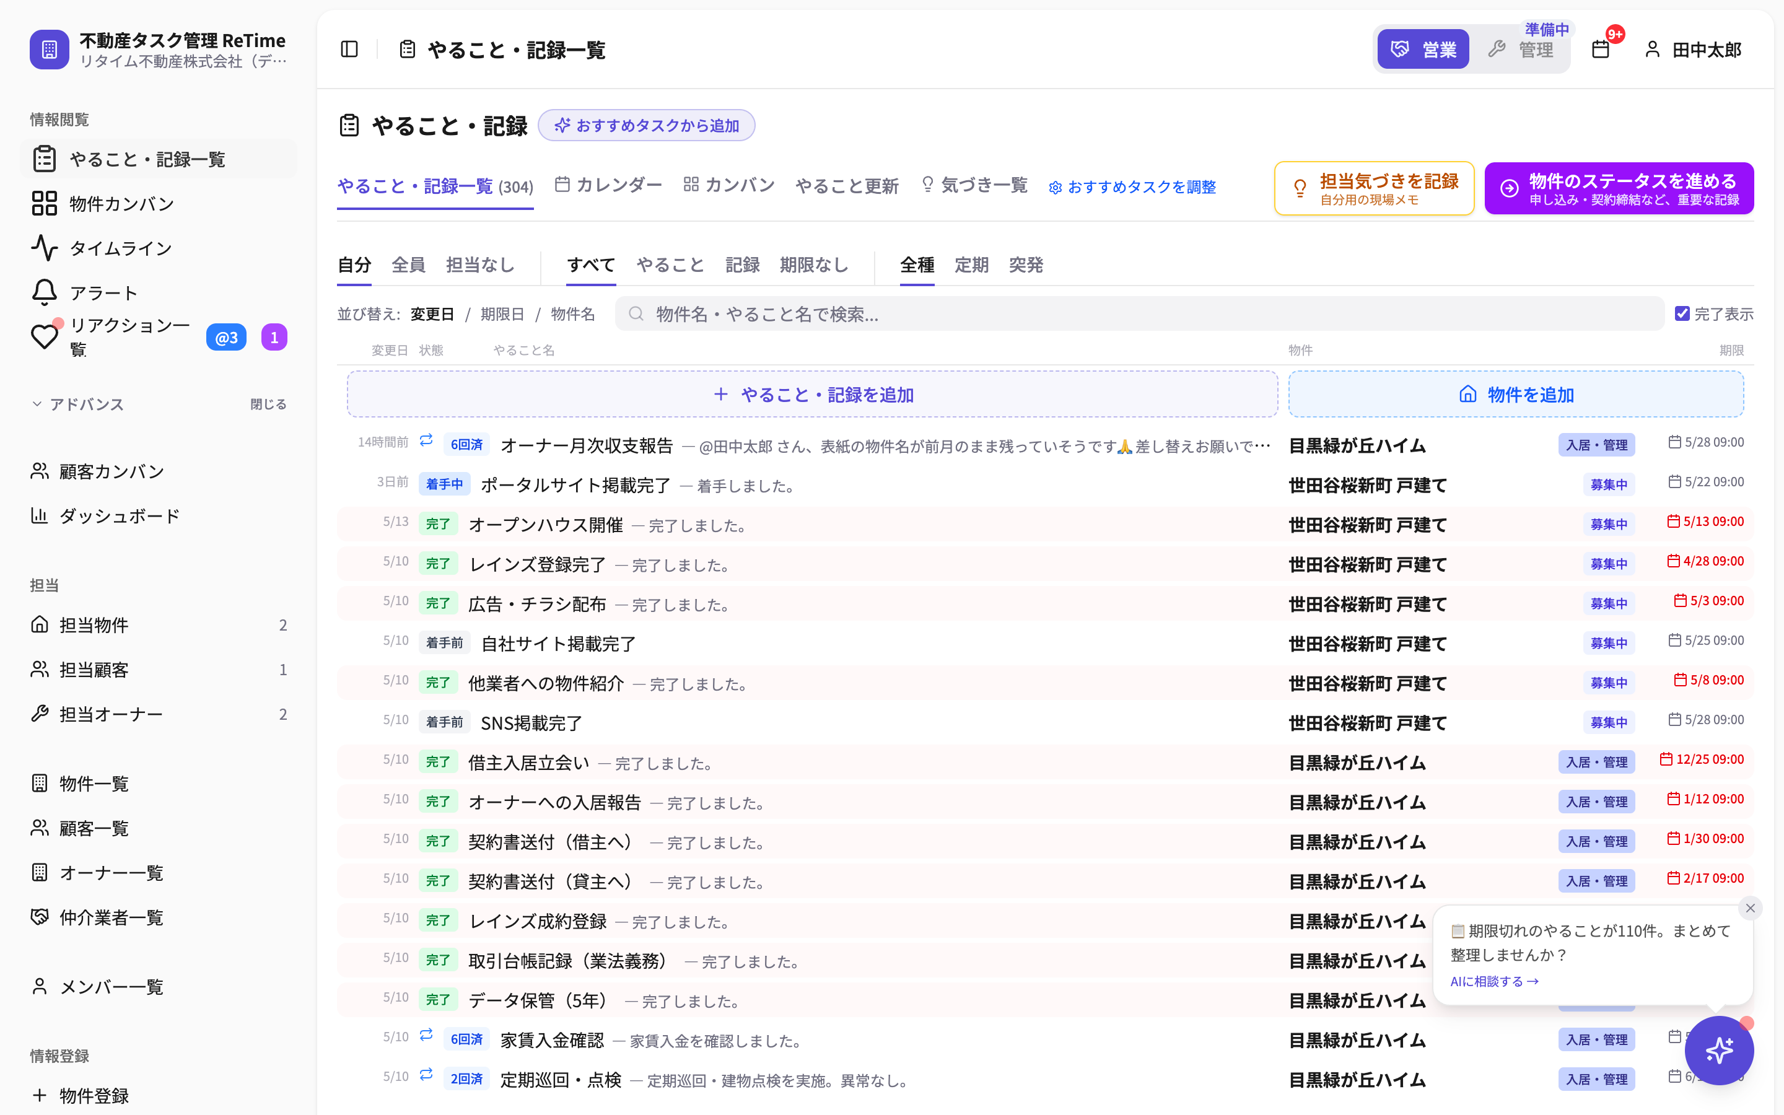Select the 担当なし filter

480,265
